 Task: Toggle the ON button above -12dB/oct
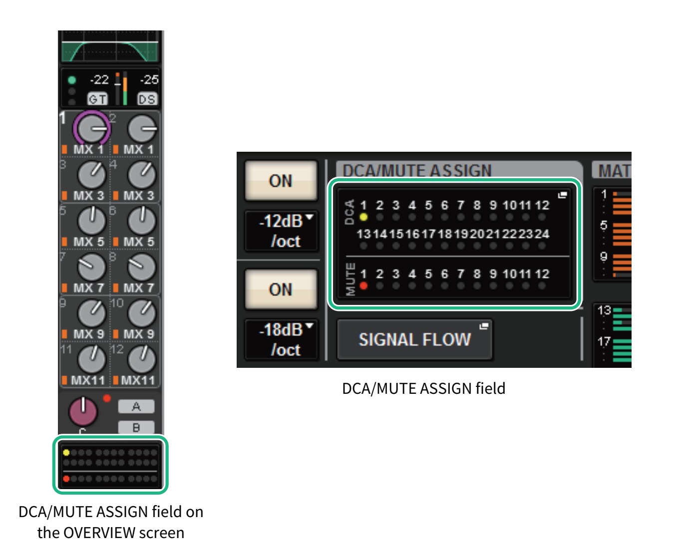coord(281,181)
